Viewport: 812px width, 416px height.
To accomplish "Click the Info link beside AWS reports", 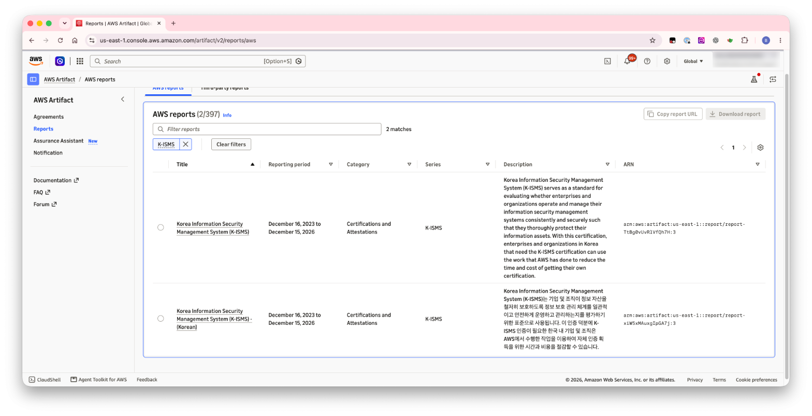I will (227, 115).
